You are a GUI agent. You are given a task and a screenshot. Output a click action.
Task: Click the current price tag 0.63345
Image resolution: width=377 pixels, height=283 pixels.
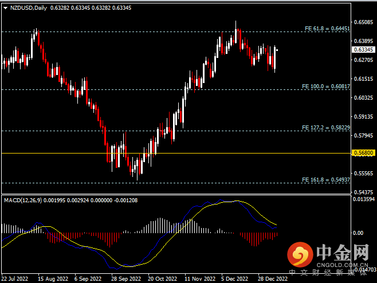click(x=362, y=50)
